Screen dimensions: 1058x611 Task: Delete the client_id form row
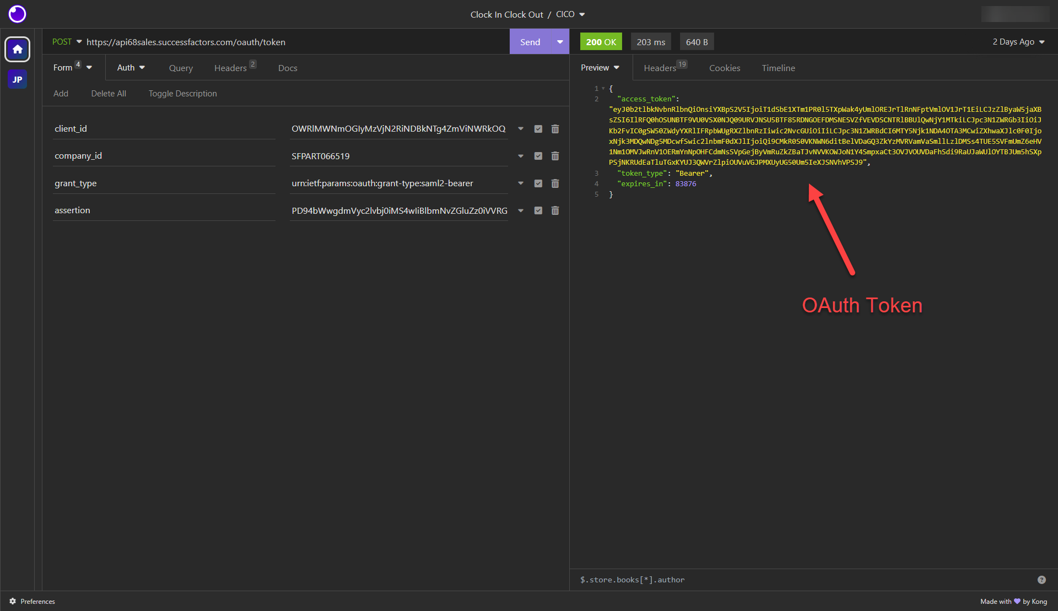(555, 129)
